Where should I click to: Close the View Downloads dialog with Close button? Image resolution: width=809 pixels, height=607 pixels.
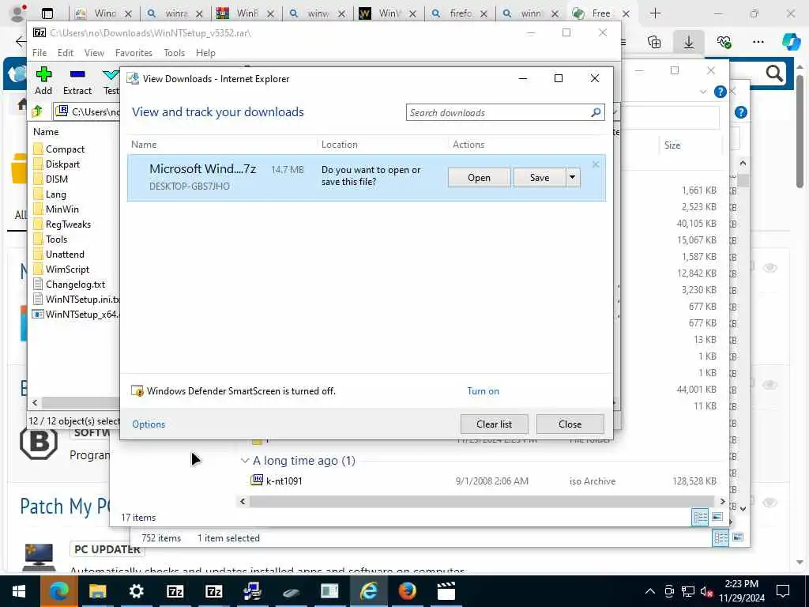(x=570, y=424)
